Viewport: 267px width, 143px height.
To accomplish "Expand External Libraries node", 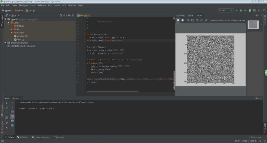I will 5,43.
